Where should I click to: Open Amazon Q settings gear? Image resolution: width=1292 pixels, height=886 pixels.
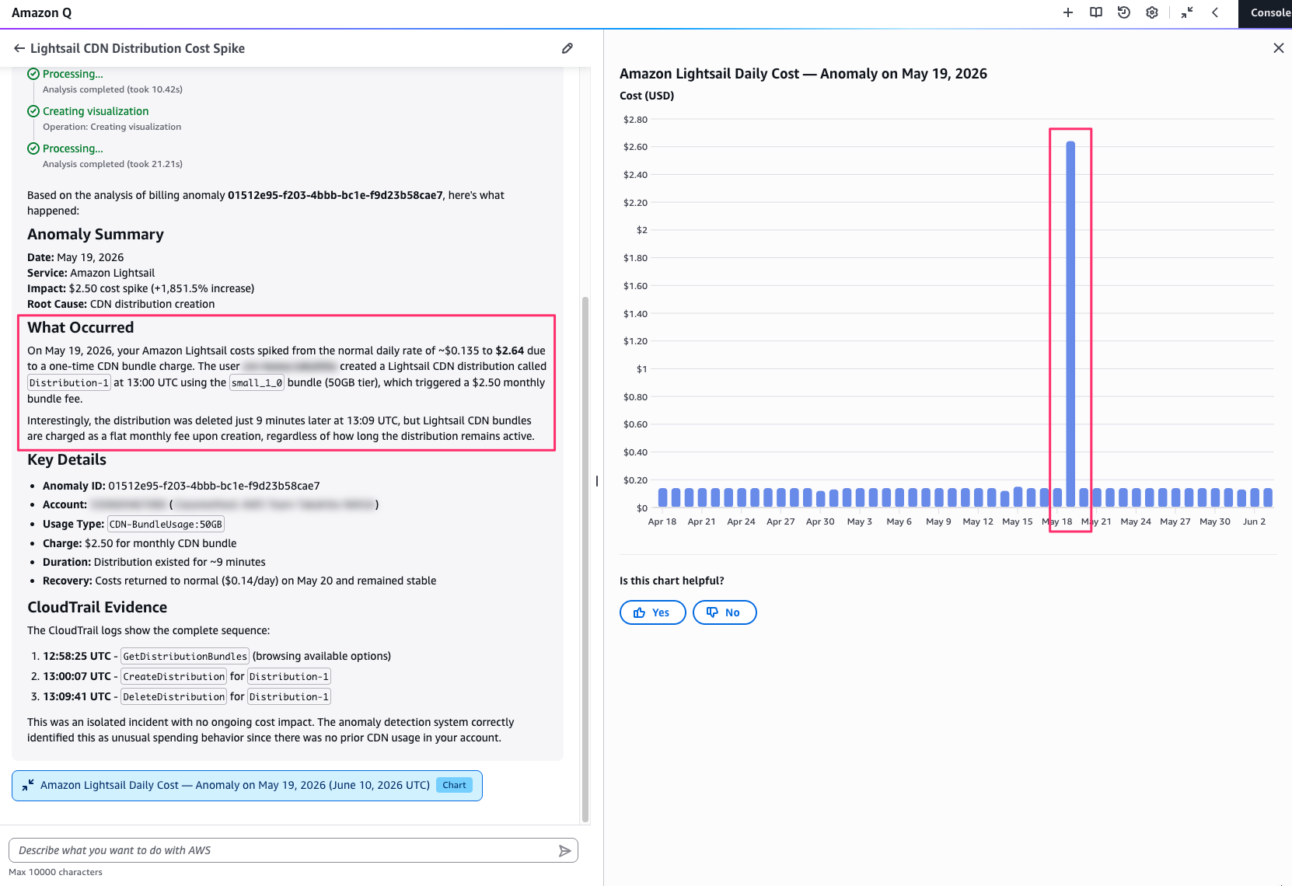point(1152,12)
